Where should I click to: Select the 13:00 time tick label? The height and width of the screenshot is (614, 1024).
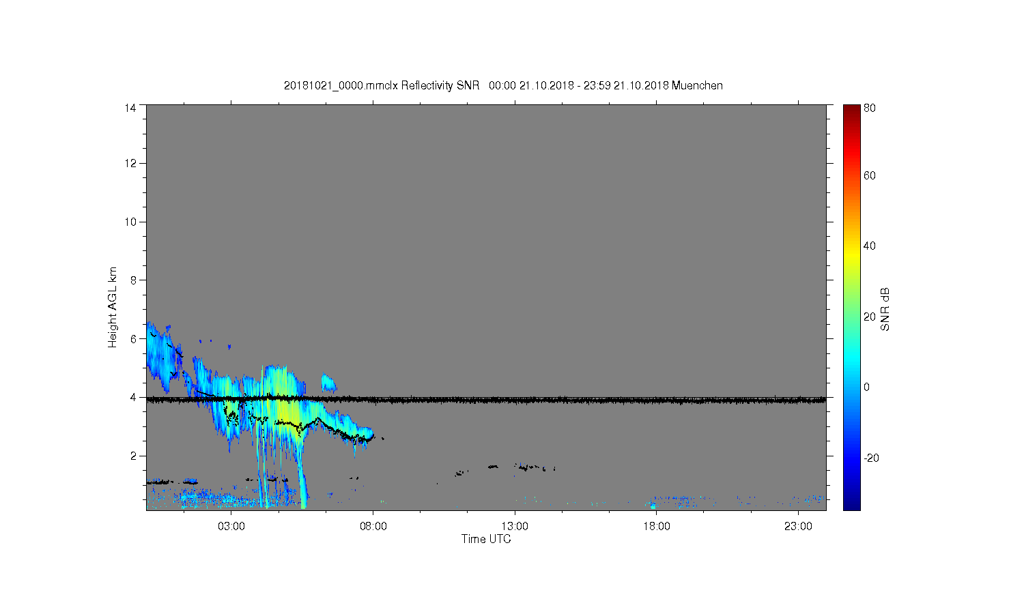coord(515,527)
